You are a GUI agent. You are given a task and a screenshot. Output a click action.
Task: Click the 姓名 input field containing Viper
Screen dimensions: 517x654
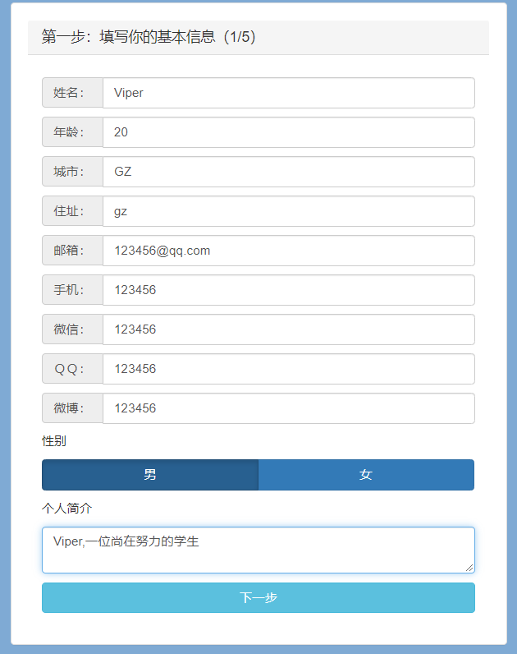pyautogui.click(x=288, y=93)
